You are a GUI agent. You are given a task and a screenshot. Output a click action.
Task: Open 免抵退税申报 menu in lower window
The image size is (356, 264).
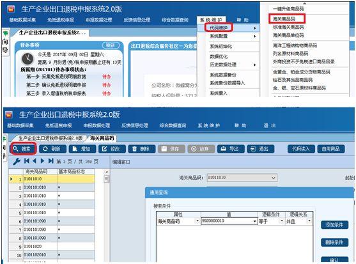pyautogui.click(x=58, y=125)
